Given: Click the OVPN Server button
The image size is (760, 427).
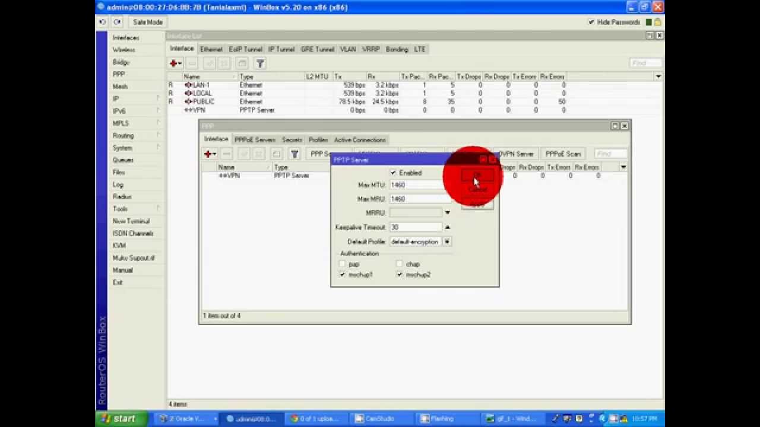Looking at the screenshot, I should pos(516,154).
